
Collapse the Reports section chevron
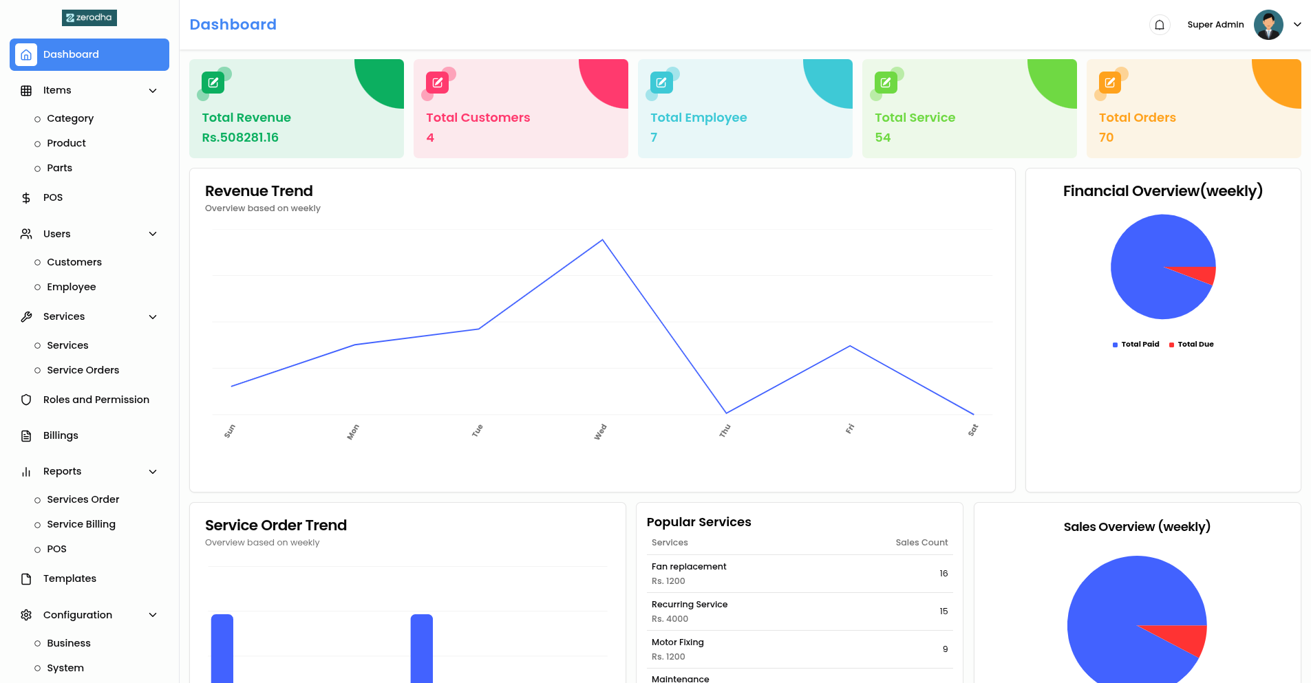pos(153,472)
